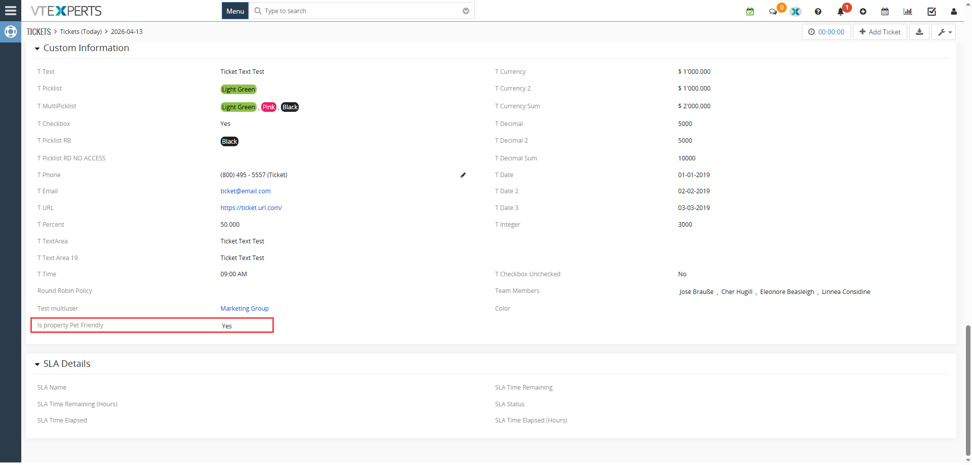Open the wrench settings dropdown
The height and width of the screenshot is (465, 972).
(944, 32)
